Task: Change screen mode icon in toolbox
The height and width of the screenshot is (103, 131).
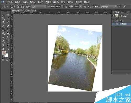Action: (x=8, y=60)
